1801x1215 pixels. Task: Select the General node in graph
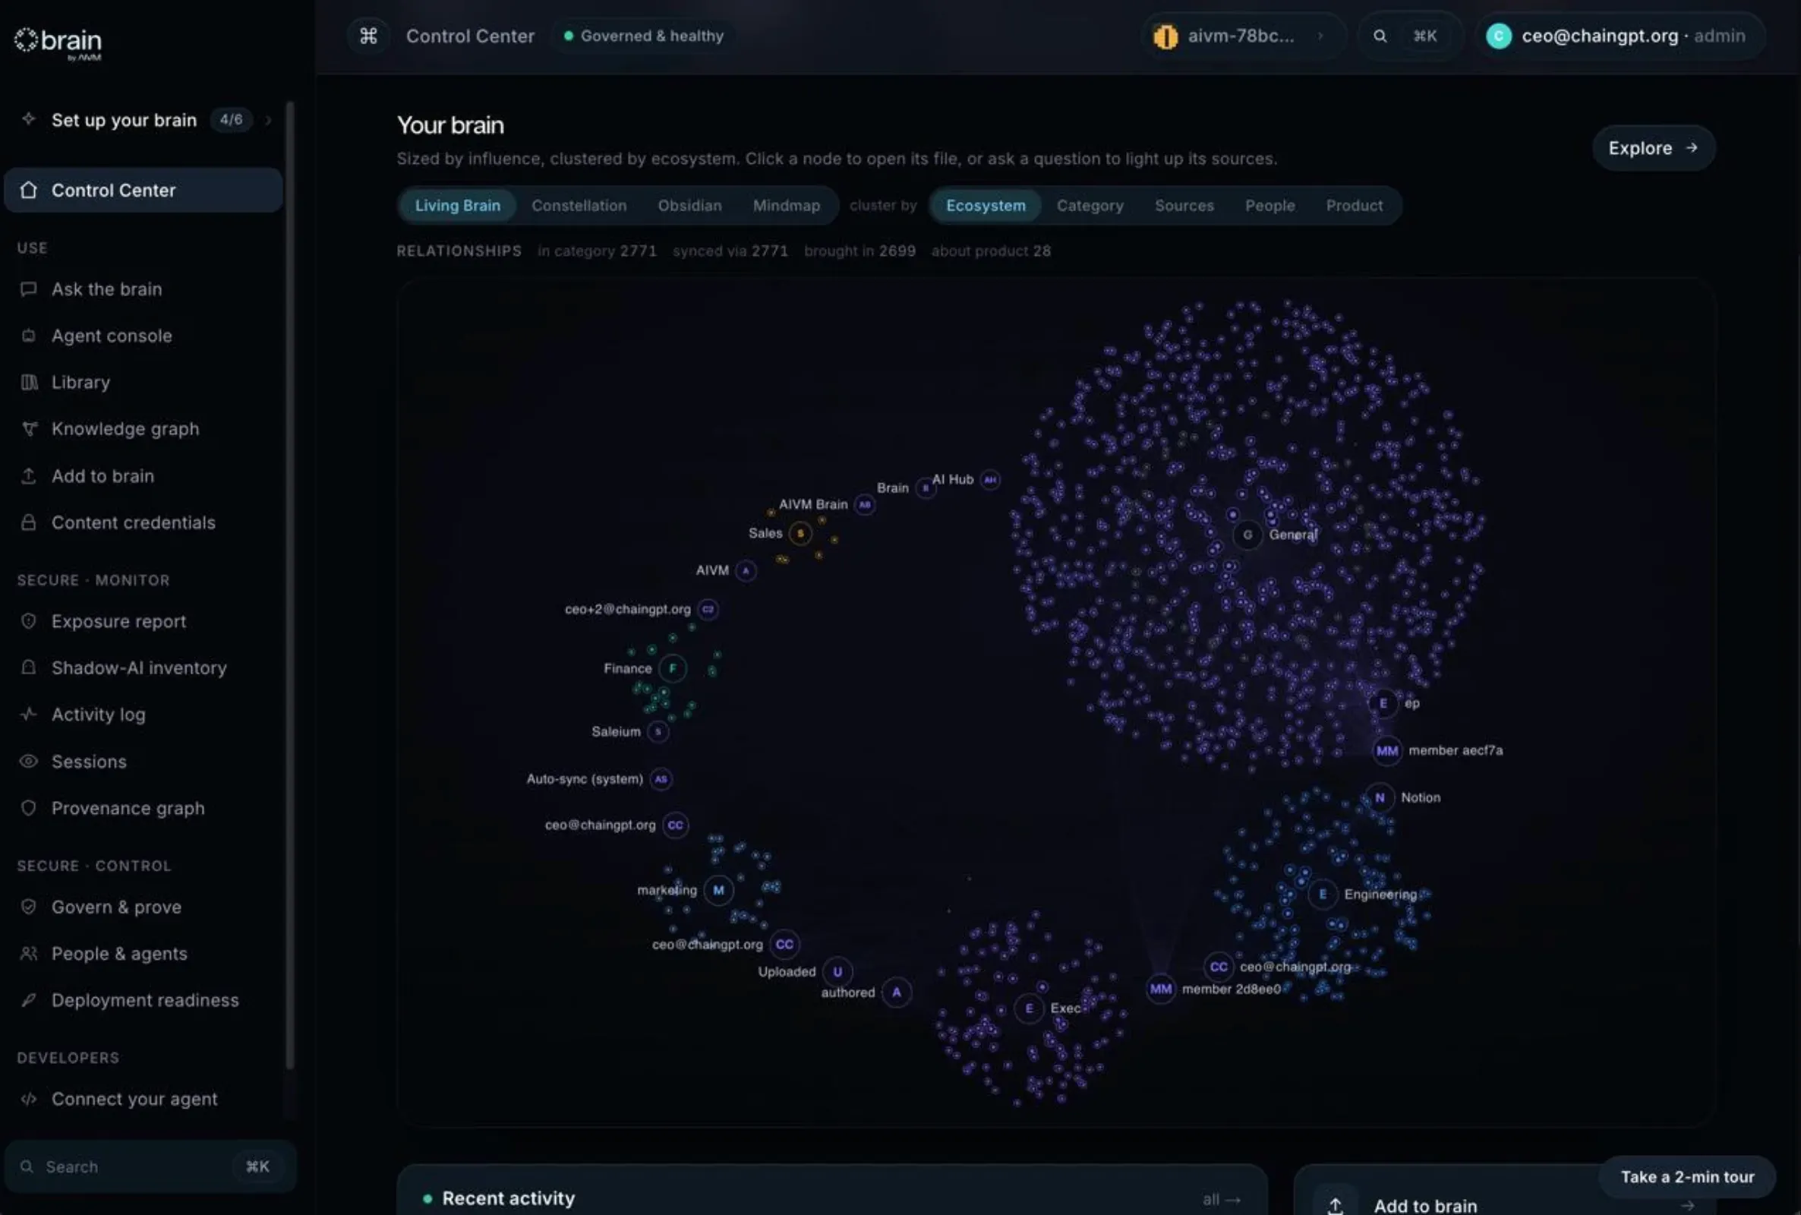tap(1247, 535)
